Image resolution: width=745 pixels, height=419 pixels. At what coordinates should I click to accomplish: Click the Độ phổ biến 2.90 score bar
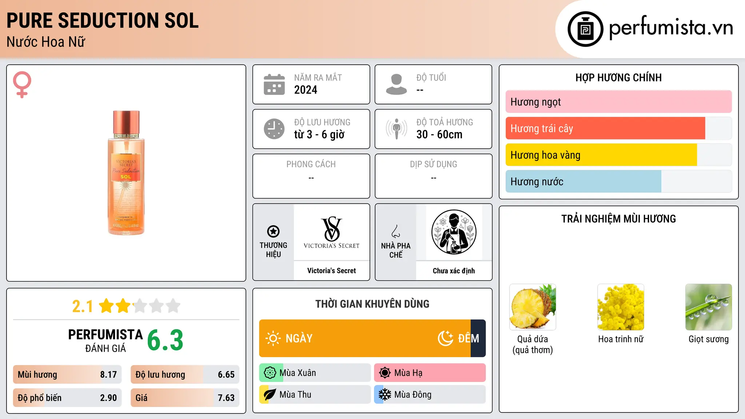pyautogui.click(x=67, y=398)
